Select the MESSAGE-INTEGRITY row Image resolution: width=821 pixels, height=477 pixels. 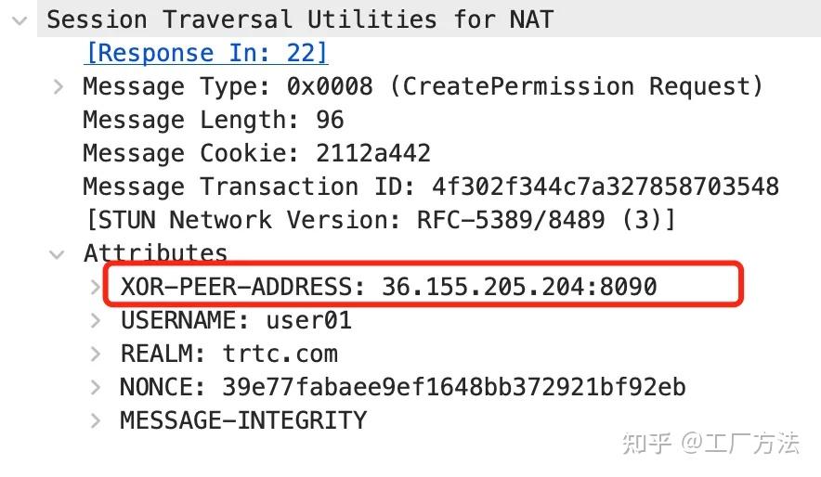pyautogui.click(x=243, y=421)
